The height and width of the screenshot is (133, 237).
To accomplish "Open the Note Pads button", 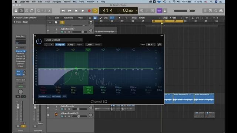I will (210, 11).
